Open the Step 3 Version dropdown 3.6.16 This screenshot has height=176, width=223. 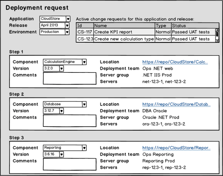click(53, 154)
